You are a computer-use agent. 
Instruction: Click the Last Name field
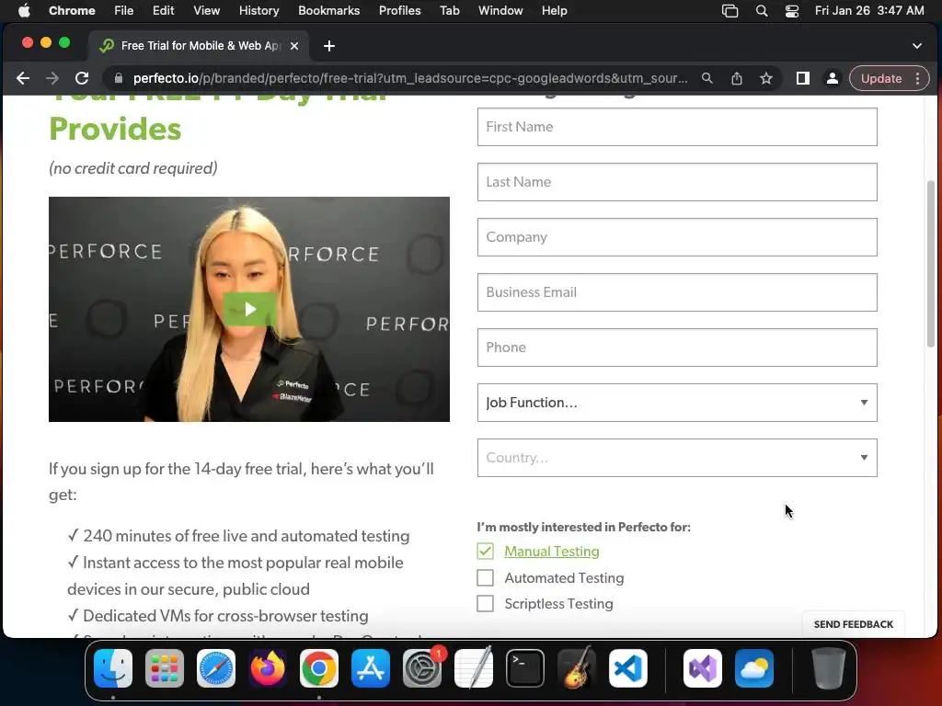coord(677,182)
